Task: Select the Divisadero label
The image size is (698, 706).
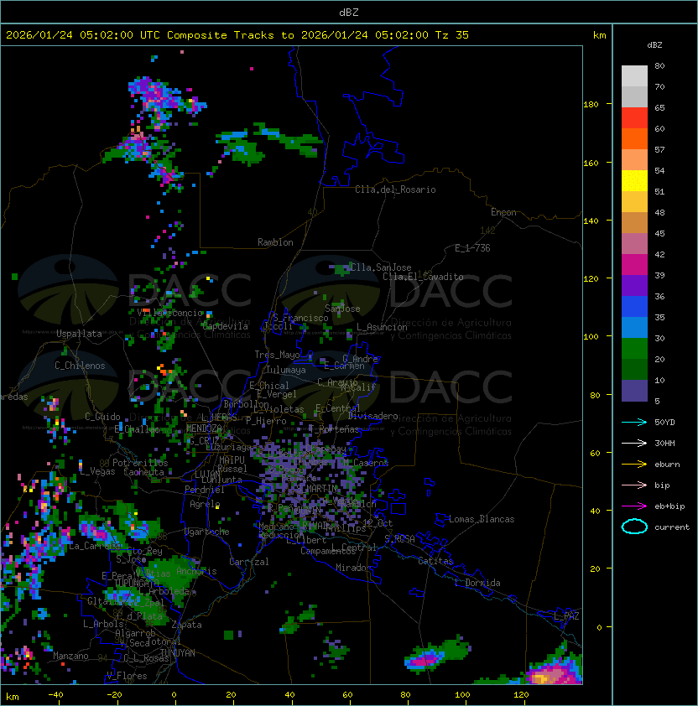Action: [x=372, y=416]
